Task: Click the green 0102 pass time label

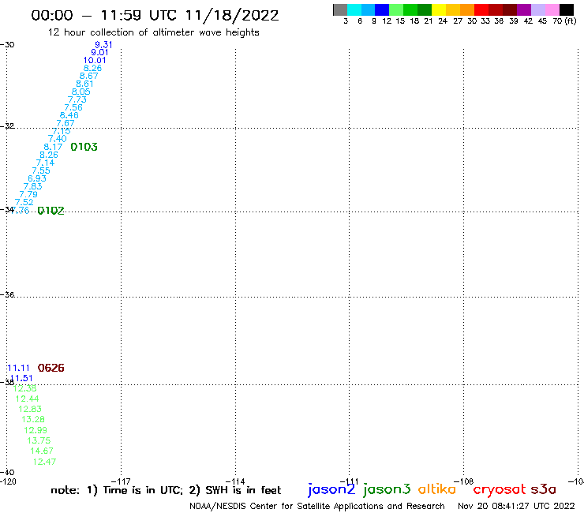Action: pyautogui.click(x=51, y=211)
